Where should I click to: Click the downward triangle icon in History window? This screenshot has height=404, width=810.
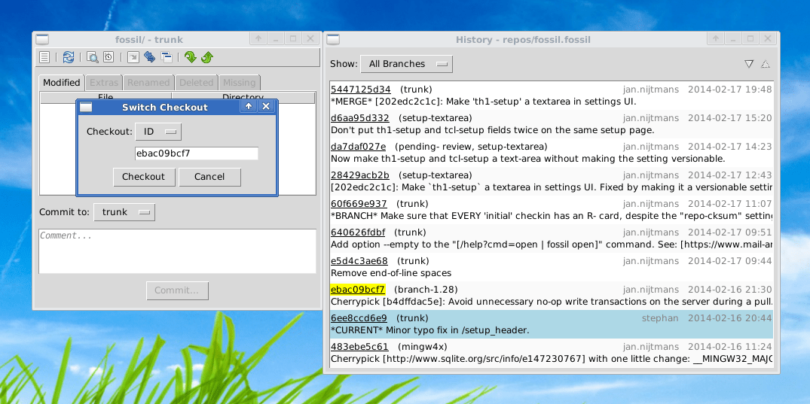coord(749,64)
